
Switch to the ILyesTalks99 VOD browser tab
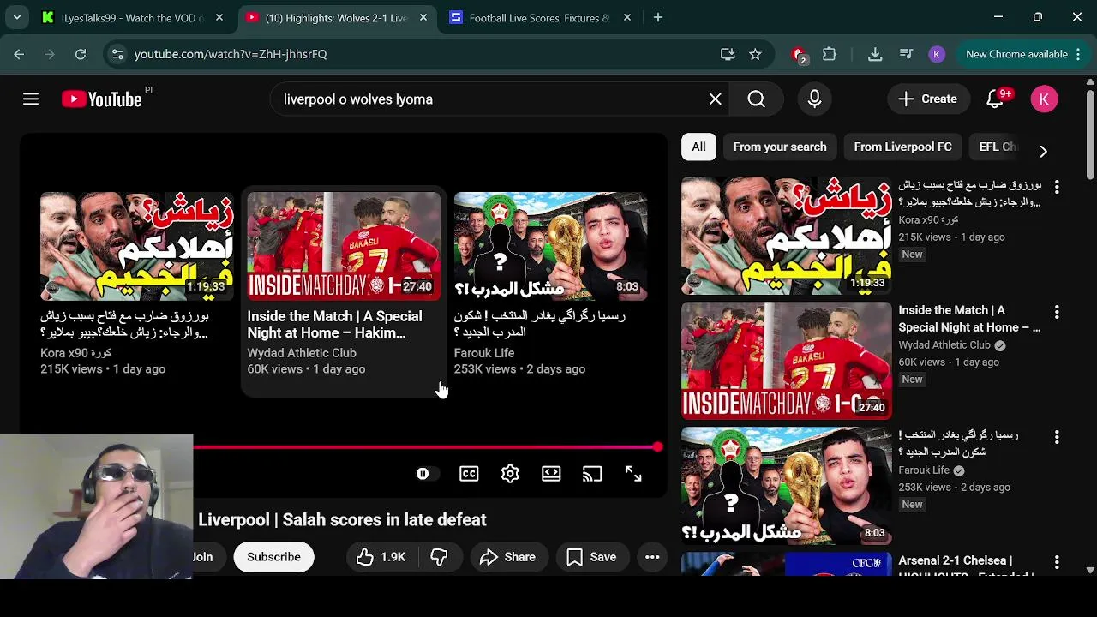tap(133, 17)
